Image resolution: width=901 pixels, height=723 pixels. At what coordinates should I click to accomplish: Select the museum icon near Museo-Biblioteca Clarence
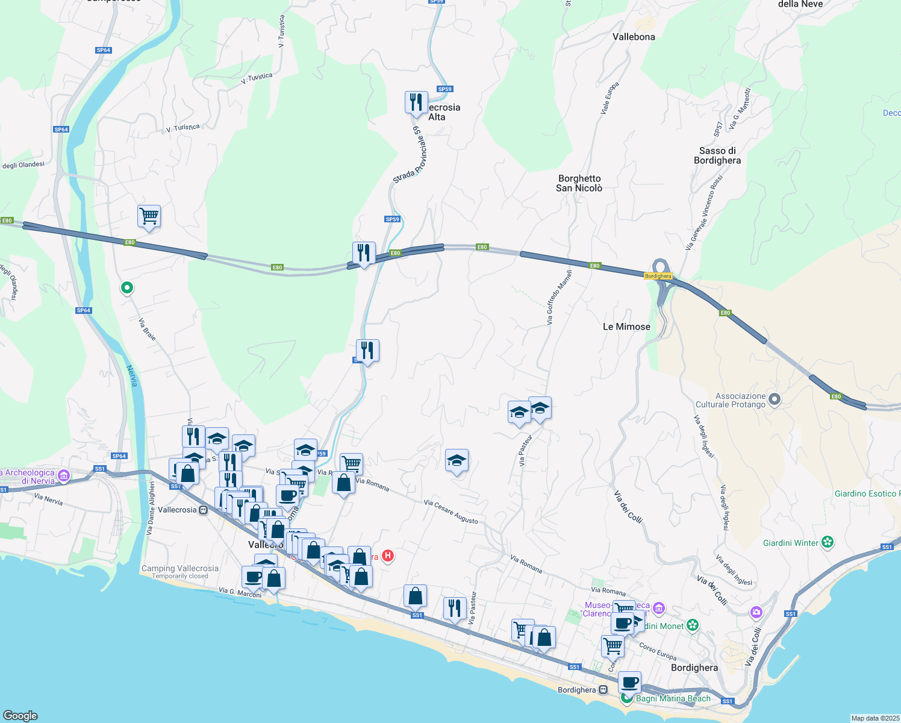click(658, 609)
